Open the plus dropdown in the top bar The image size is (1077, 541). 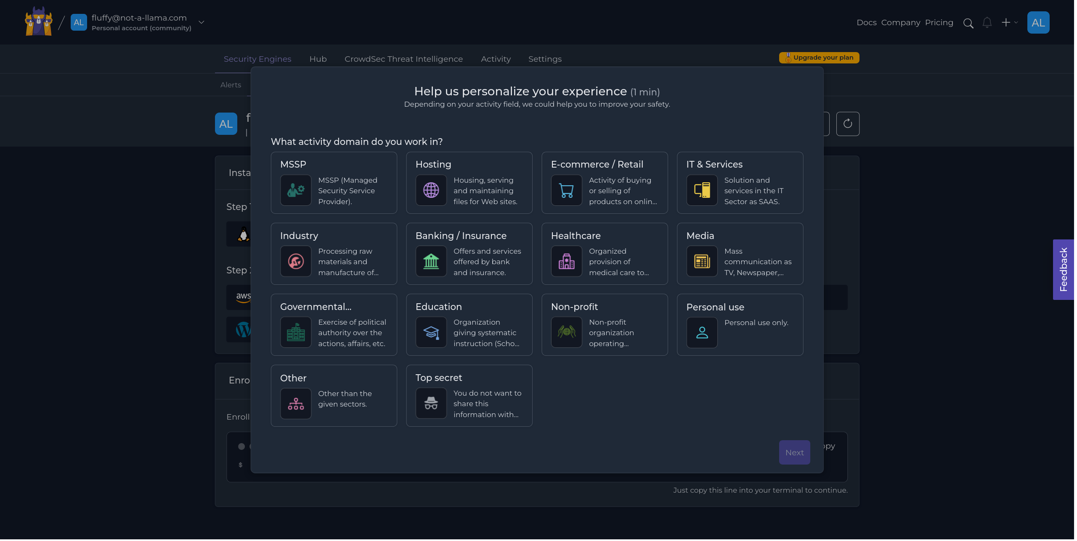(x=1009, y=23)
